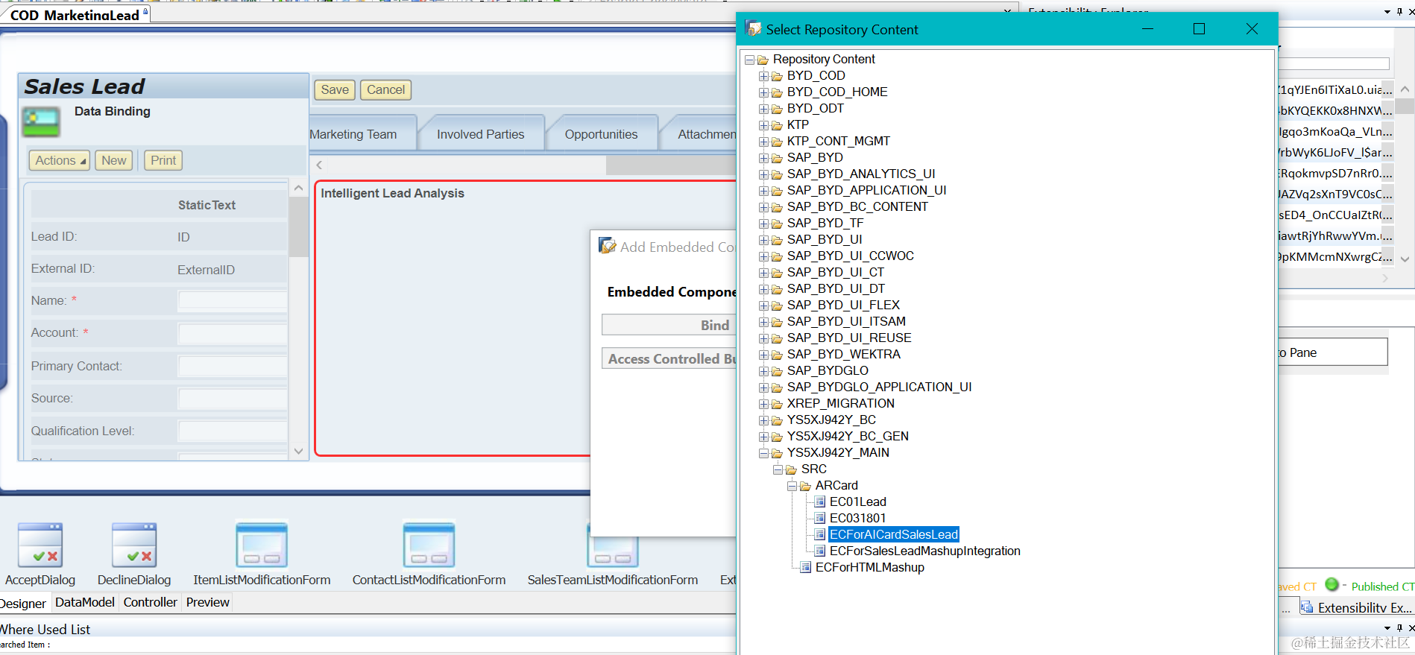Expand the SAP_BYD_UI folder node
The width and height of the screenshot is (1415, 655).
pyautogui.click(x=763, y=240)
